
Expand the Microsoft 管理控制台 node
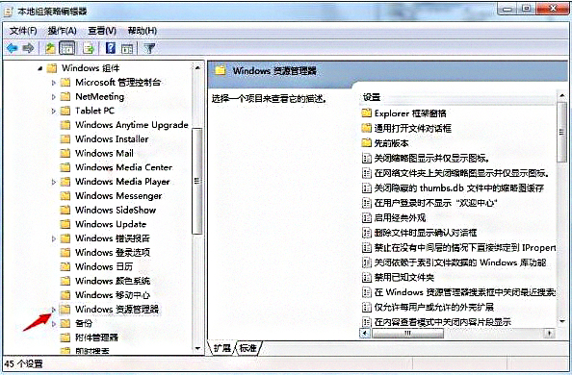tap(54, 83)
